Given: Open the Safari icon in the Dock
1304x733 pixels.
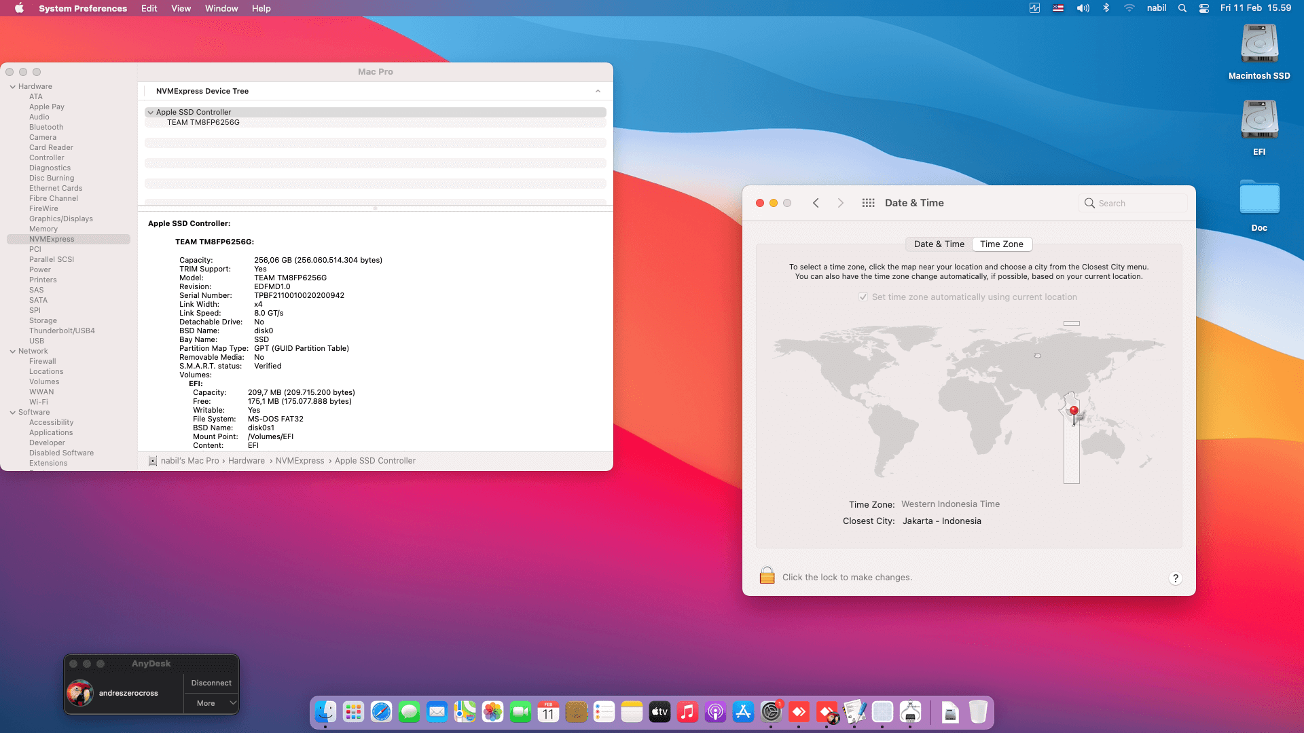Looking at the screenshot, I should click(381, 712).
